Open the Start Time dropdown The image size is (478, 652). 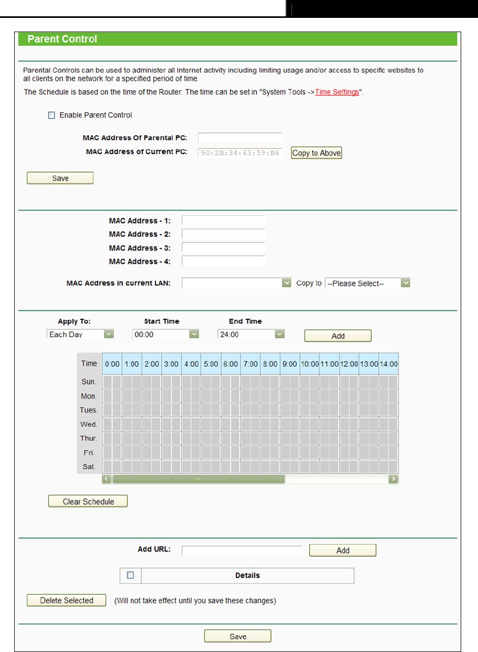click(166, 335)
